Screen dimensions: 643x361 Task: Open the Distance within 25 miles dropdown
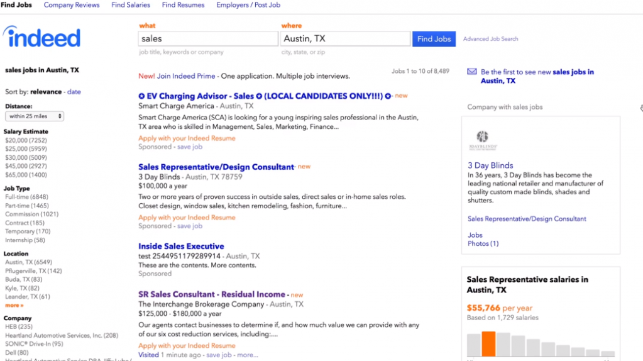(x=35, y=116)
